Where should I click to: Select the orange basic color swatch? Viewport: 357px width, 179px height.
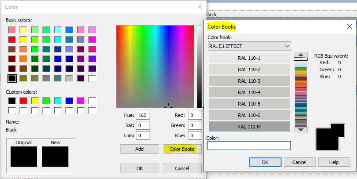[x=23, y=59]
